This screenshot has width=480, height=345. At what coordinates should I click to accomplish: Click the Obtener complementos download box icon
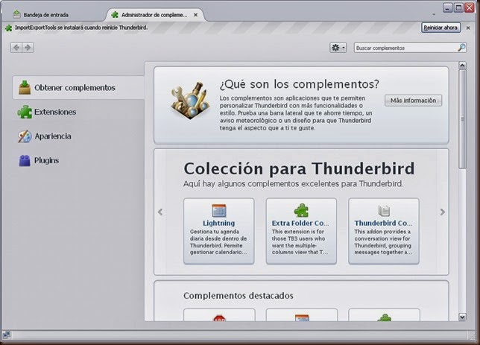coord(25,87)
